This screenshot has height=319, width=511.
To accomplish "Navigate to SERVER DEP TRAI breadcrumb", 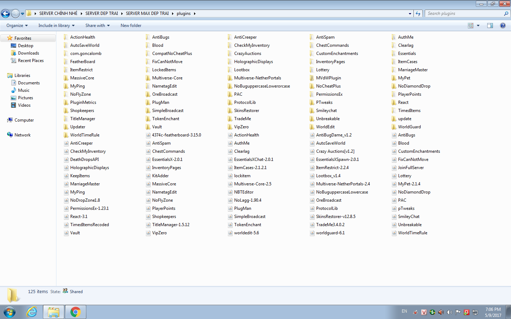I will tap(101, 13).
